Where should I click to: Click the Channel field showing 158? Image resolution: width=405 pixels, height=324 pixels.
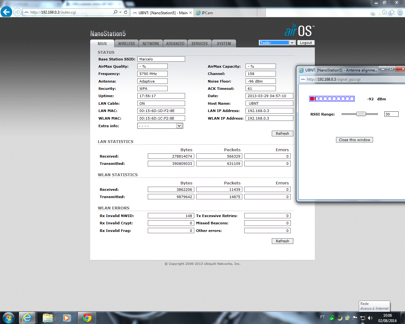261,74
